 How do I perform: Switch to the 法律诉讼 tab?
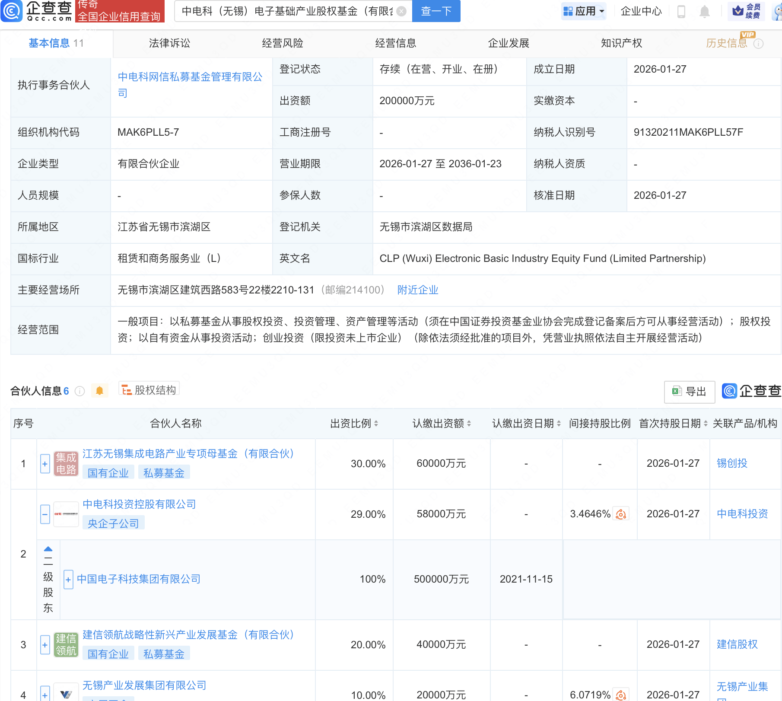coord(169,43)
